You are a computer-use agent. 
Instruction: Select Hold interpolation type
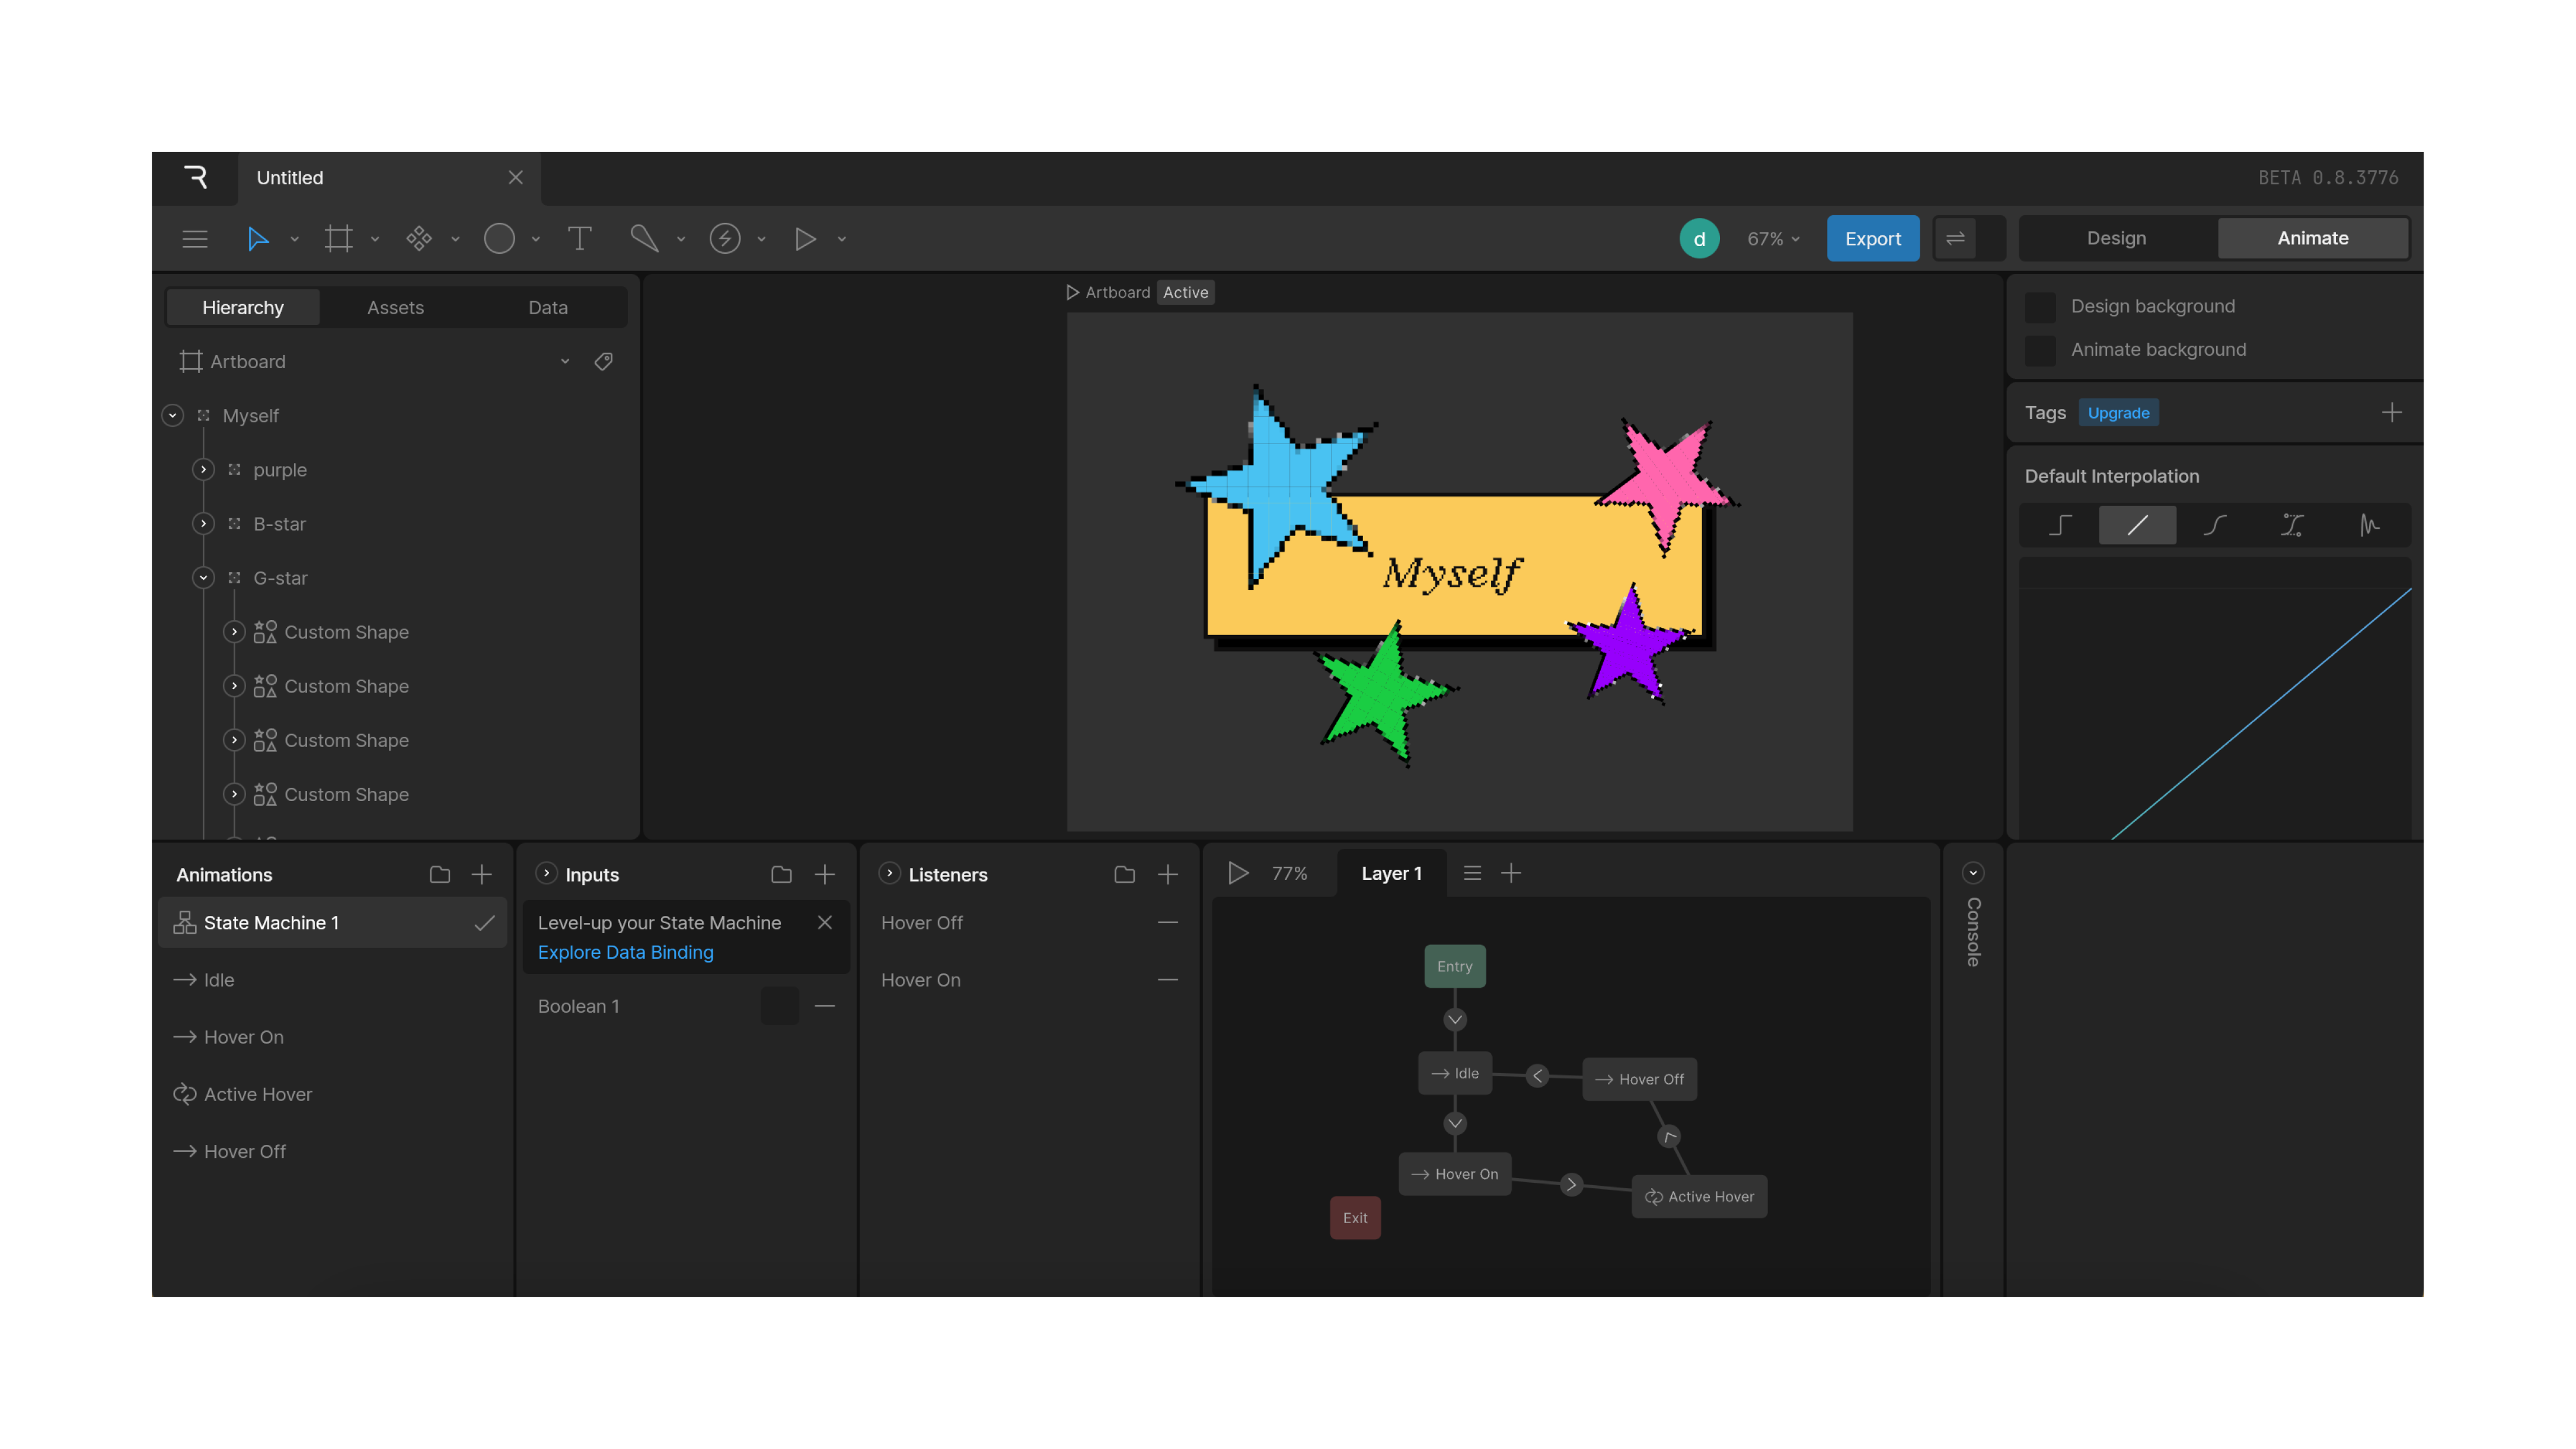(2060, 525)
